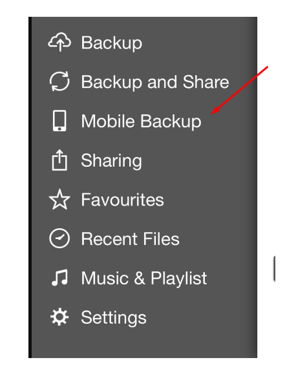
Task: Click the word Share in sidebar label
Action: click(206, 82)
